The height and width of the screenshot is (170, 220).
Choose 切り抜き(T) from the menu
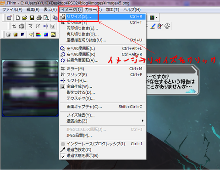[x=103, y=23]
